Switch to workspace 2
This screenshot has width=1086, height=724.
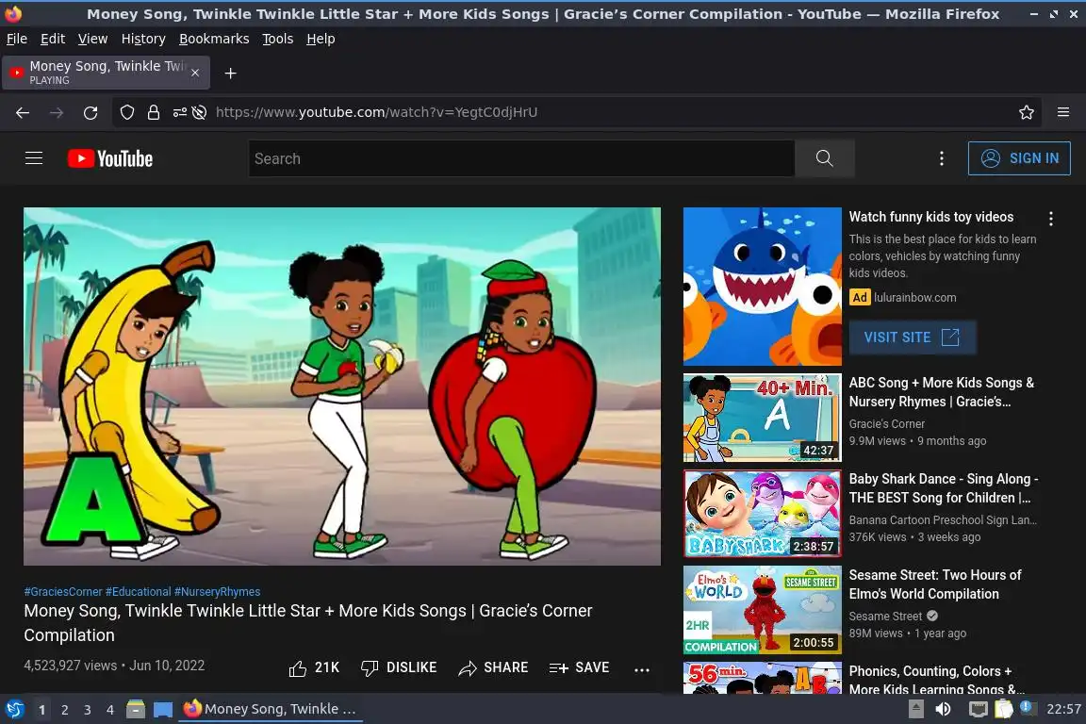click(64, 710)
